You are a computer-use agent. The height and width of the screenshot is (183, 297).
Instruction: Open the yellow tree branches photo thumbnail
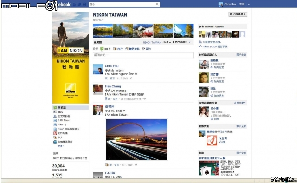(x=163, y=31)
